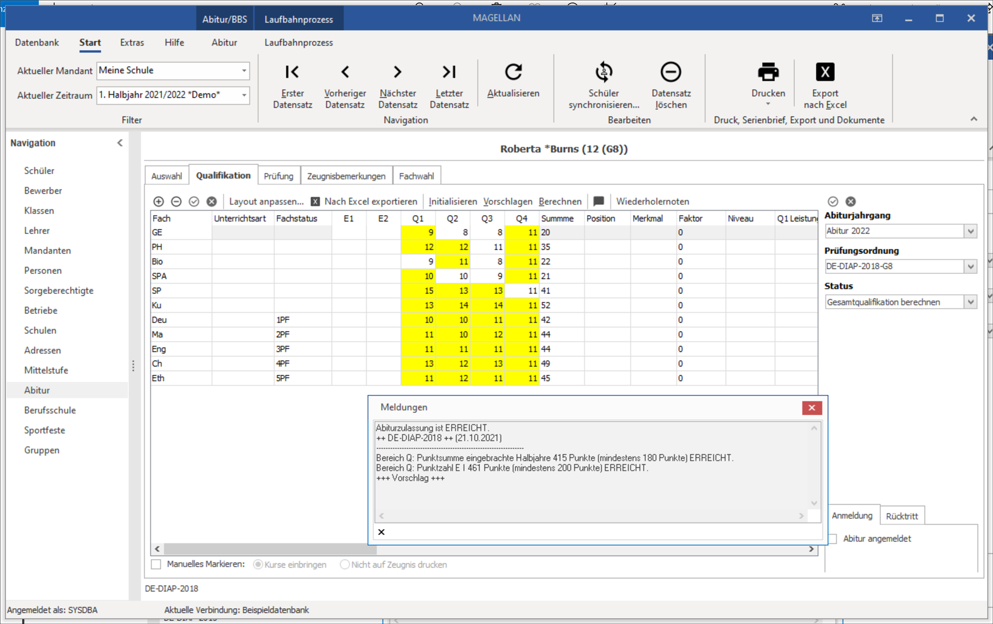Click Meldungen scroll down arrow
Viewport: 993px width, 624px height.
point(814,503)
